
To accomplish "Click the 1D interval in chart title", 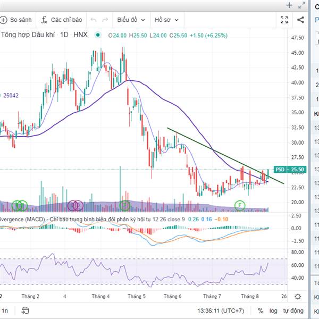I will point(64,35).
